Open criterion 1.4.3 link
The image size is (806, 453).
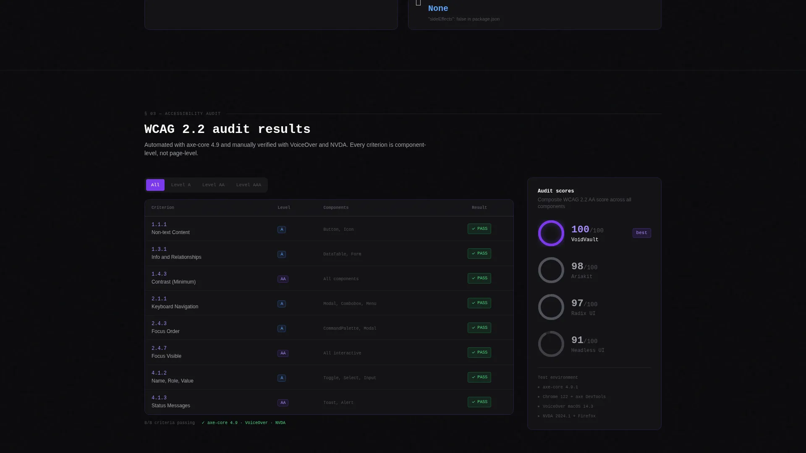[x=159, y=274]
